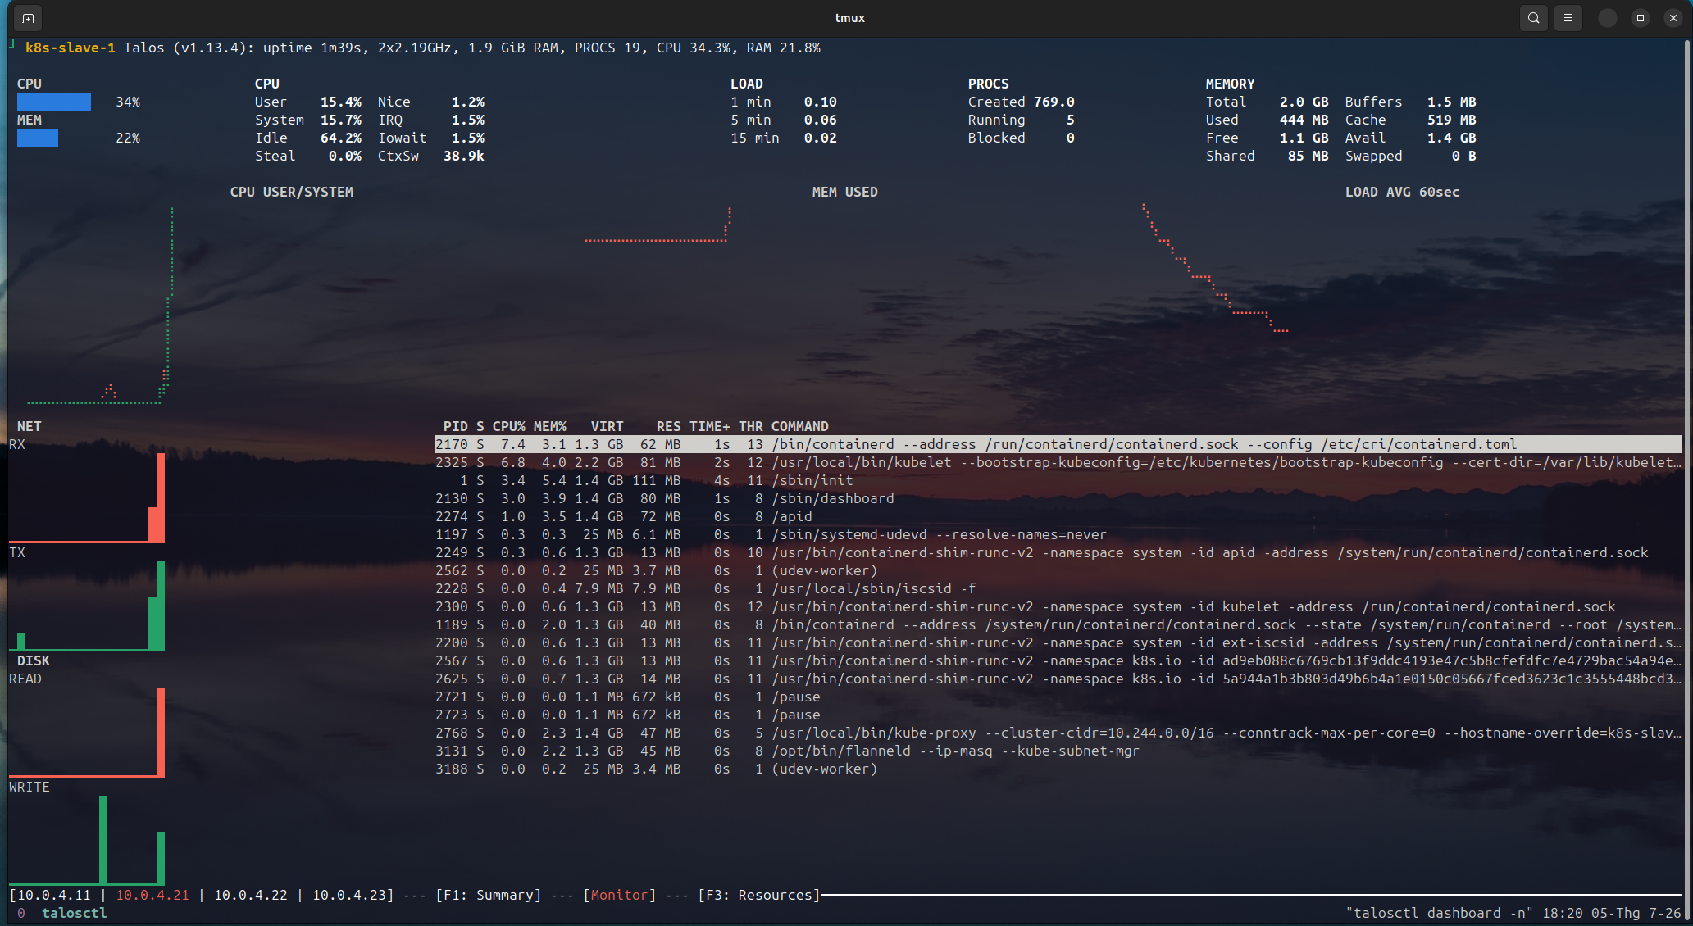
Task: Select the Monitor view tab
Action: click(x=620, y=895)
